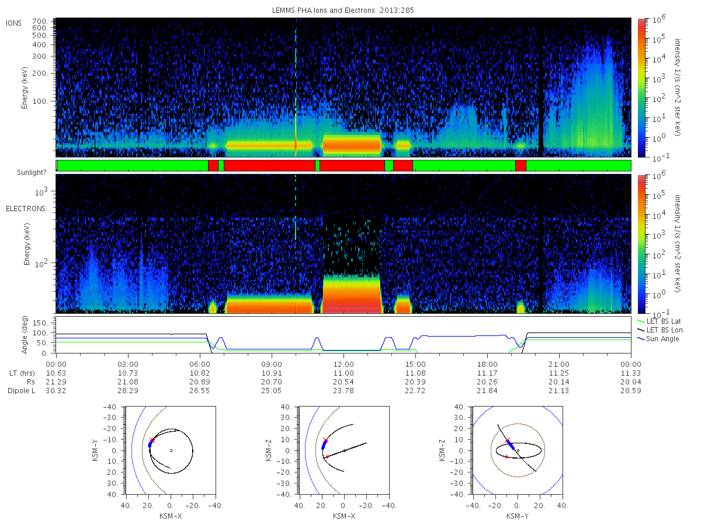Select Dipole L value 28.29
Screen dimensions: 701x525
pyautogui.click(x=128, y=391)
